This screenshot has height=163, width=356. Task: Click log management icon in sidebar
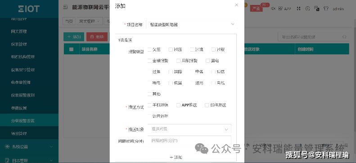coord(7,160)
